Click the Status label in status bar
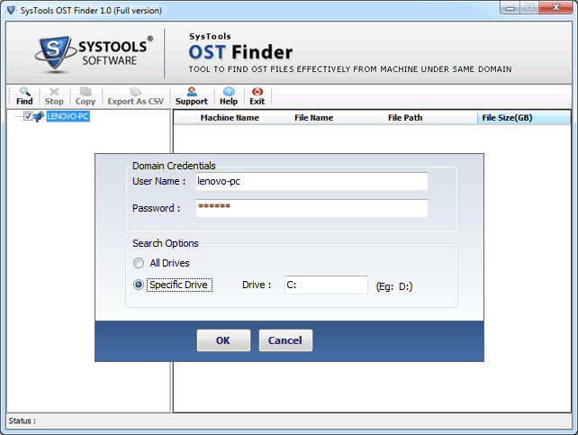Image resolution: width=578 pixels, height=435 pixels. pyautogui.click(x=23, y=421)
